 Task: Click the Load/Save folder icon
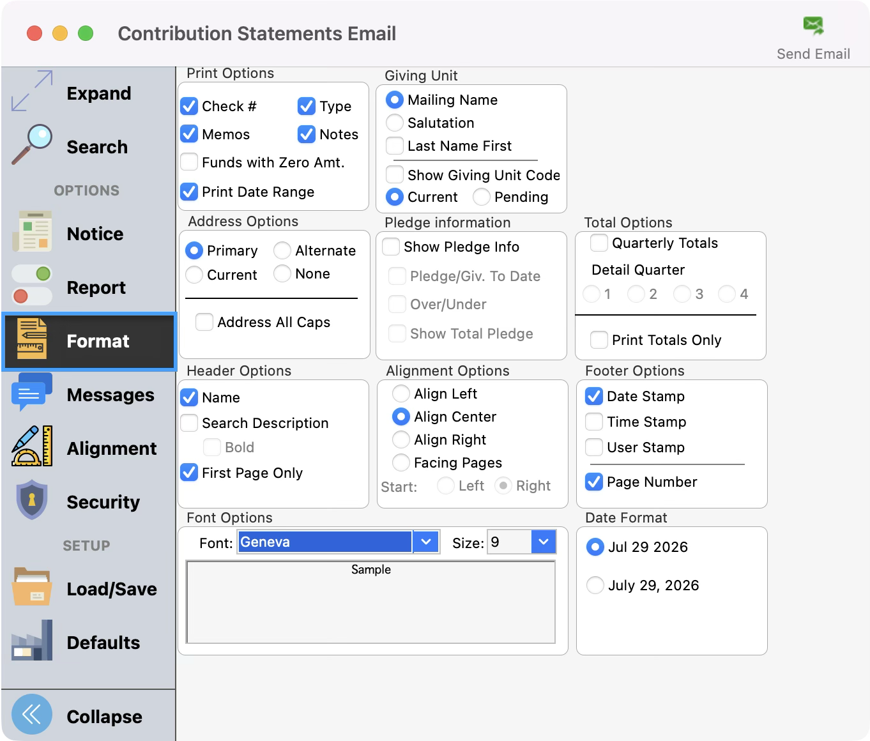(32, 586)
